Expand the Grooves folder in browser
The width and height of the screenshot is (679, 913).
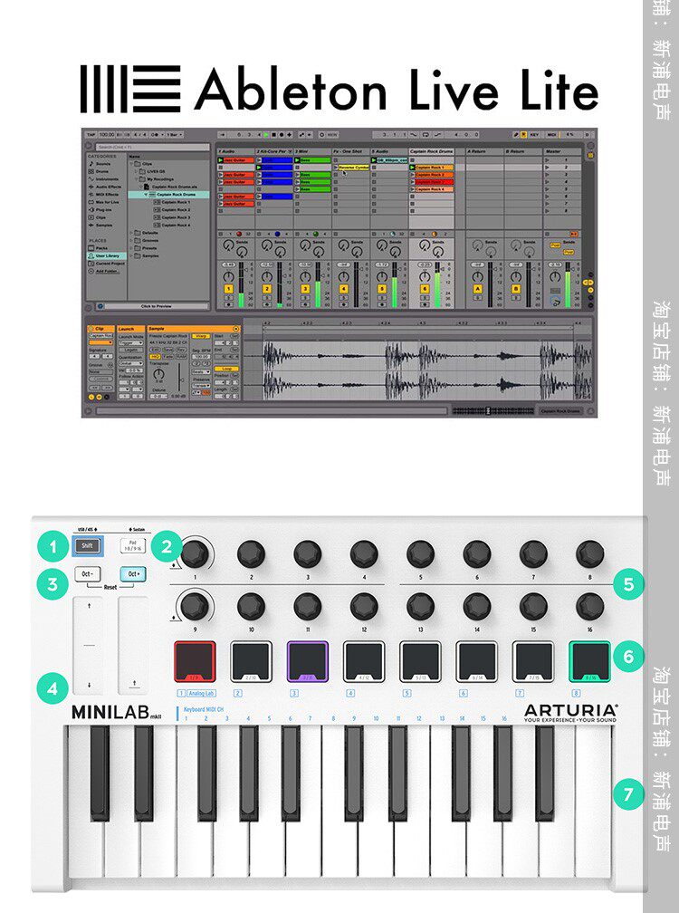[131, 241]
